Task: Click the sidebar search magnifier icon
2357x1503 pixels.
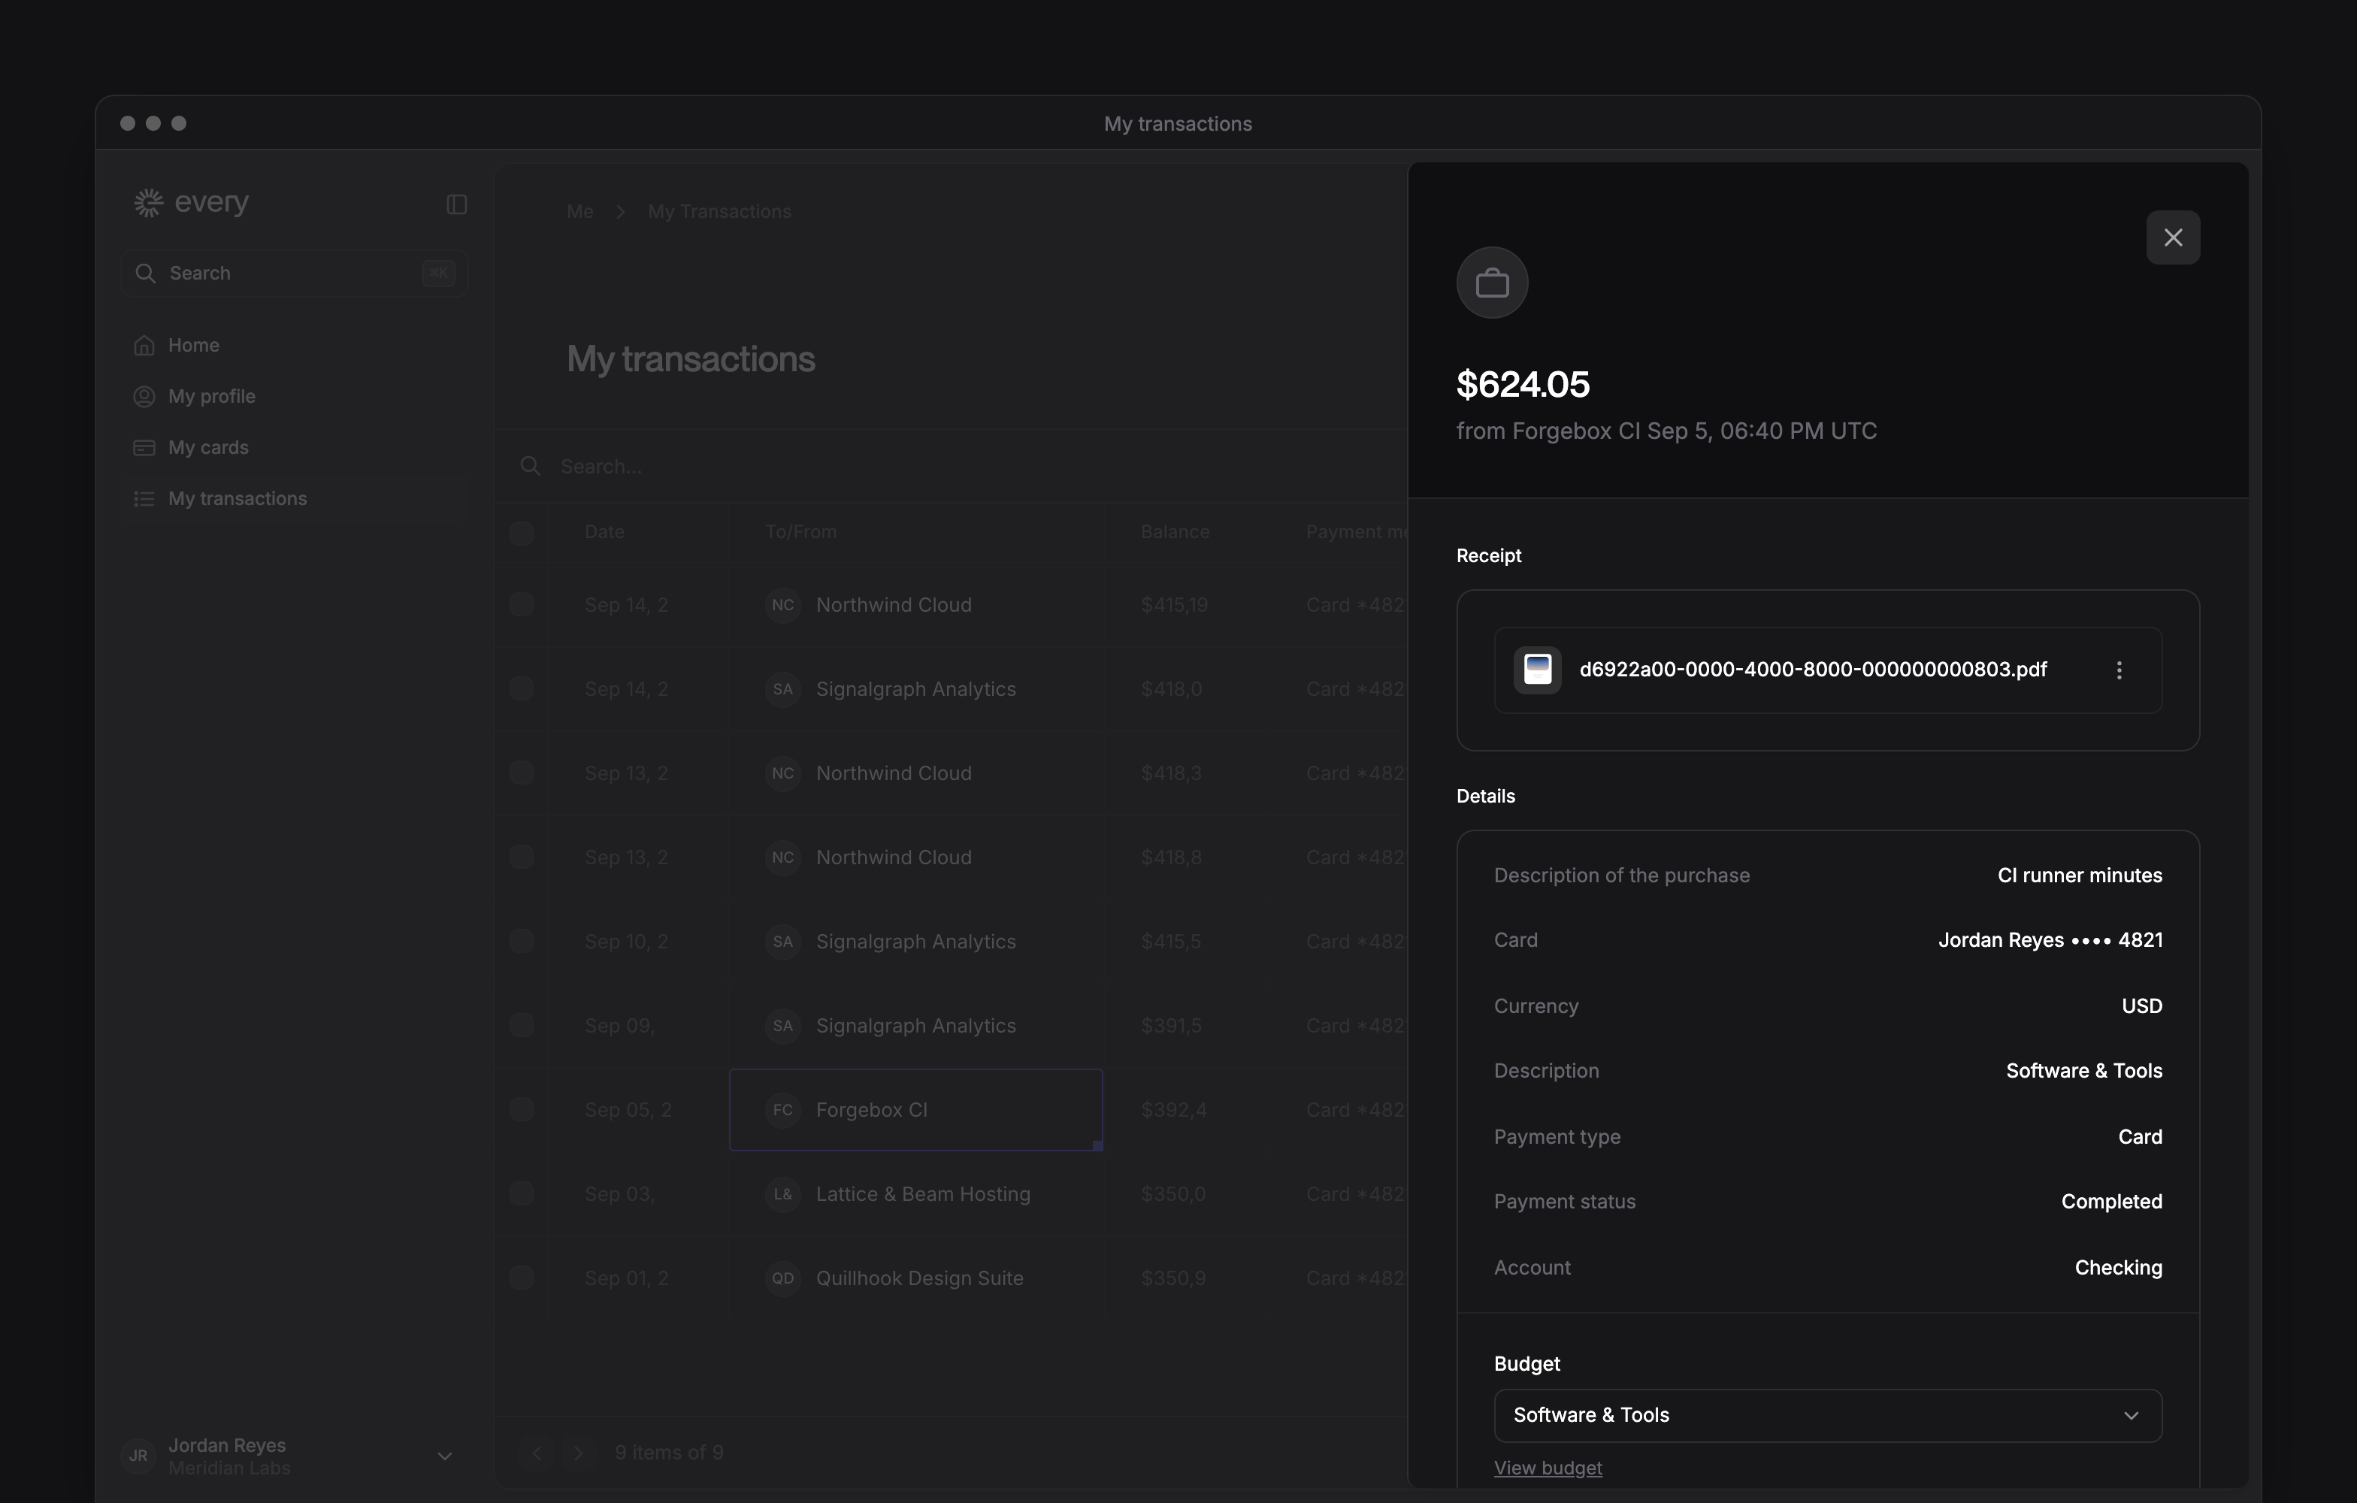Action: 145,273
